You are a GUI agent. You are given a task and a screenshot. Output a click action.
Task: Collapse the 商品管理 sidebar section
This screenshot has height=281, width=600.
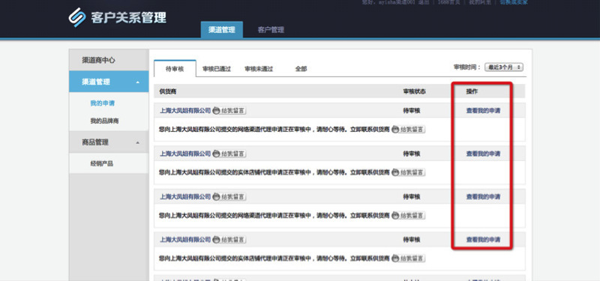137,142
